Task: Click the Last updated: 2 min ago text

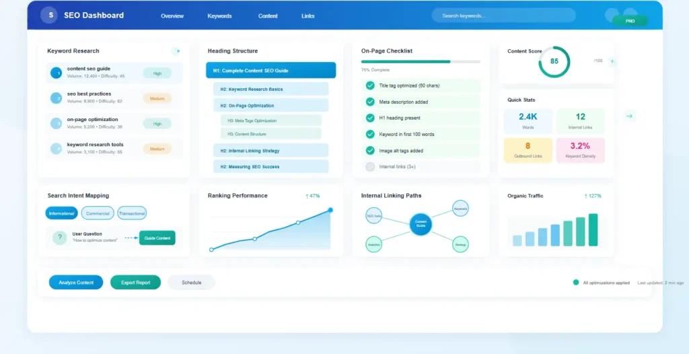Action: point(661,283)
